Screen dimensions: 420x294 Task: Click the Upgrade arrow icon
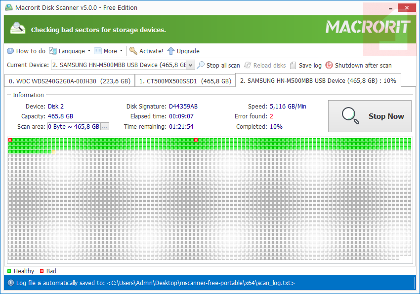point(171,50)
